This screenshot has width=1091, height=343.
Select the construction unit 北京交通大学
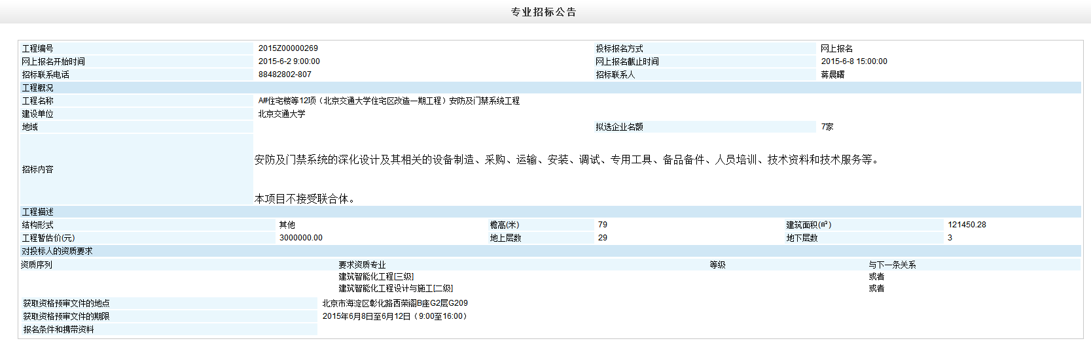pos(281,114)
